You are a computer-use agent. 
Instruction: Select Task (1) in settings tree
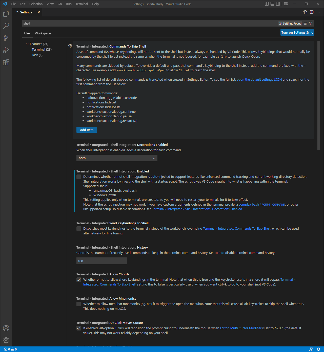point(37,55)
